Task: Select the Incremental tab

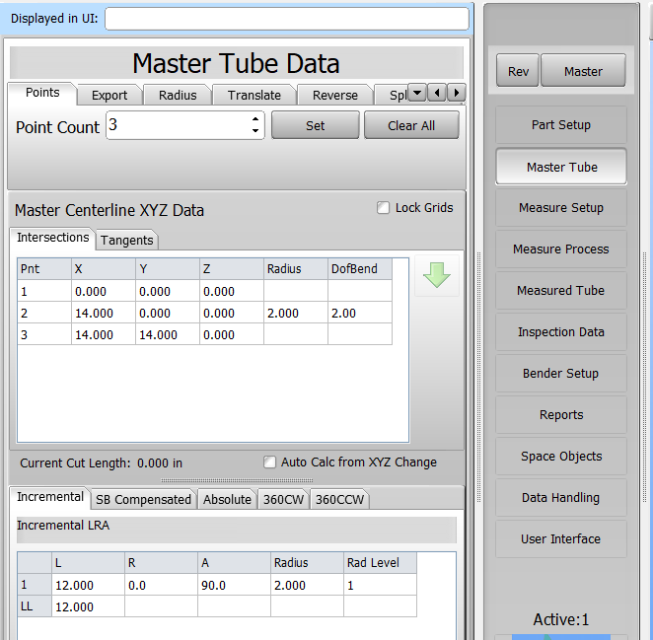Action: pyautogui.click(x=50, y=497)
